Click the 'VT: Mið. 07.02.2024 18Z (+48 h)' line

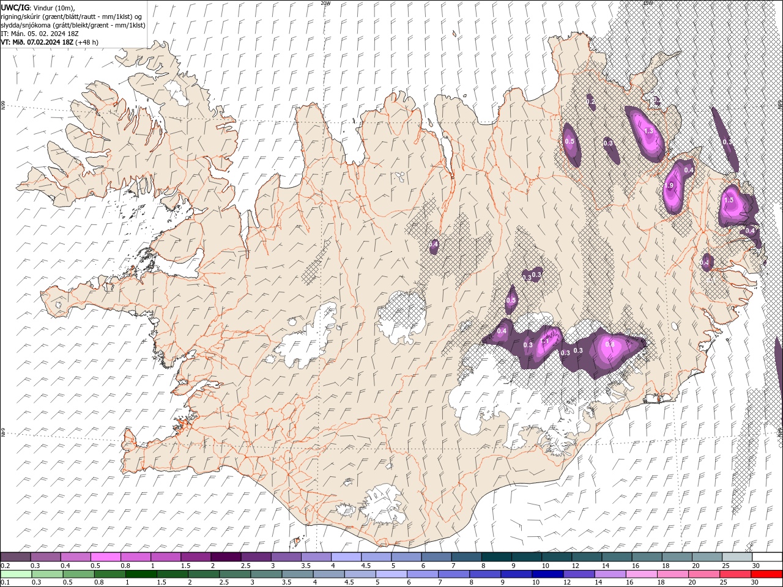point(50,42)
